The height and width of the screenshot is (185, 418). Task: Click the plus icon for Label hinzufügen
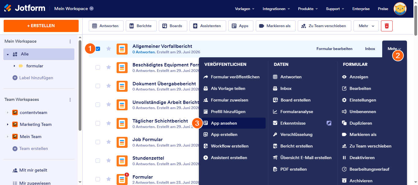coord(15,78)
